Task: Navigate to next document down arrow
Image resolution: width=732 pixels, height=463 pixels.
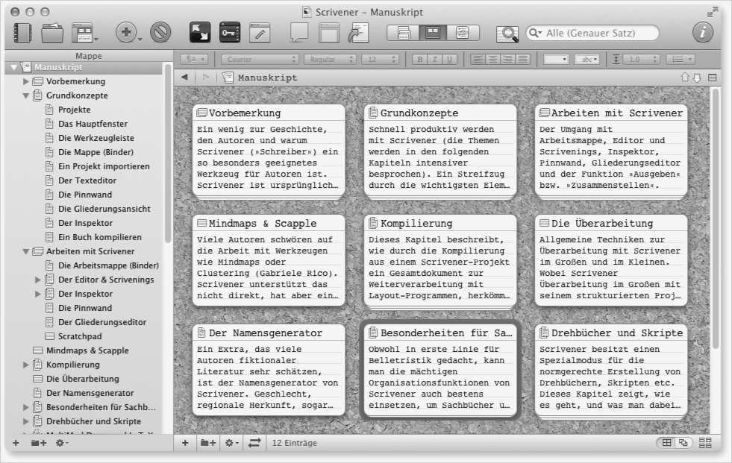Action: coord(697,78)
